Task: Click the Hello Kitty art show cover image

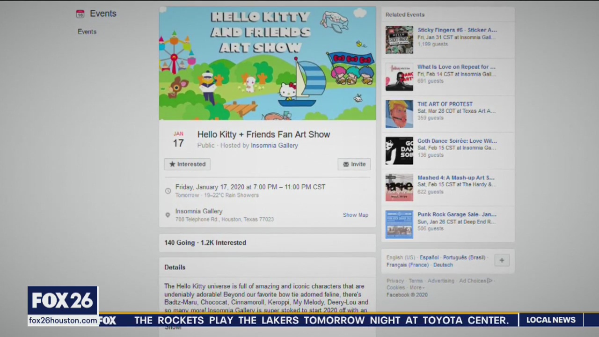Action: pos(267,63)
